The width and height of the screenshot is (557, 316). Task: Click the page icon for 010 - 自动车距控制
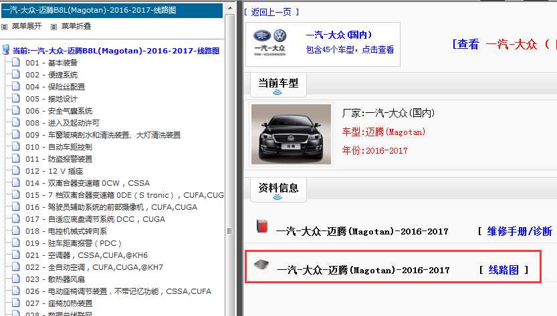tap(15, 146)
